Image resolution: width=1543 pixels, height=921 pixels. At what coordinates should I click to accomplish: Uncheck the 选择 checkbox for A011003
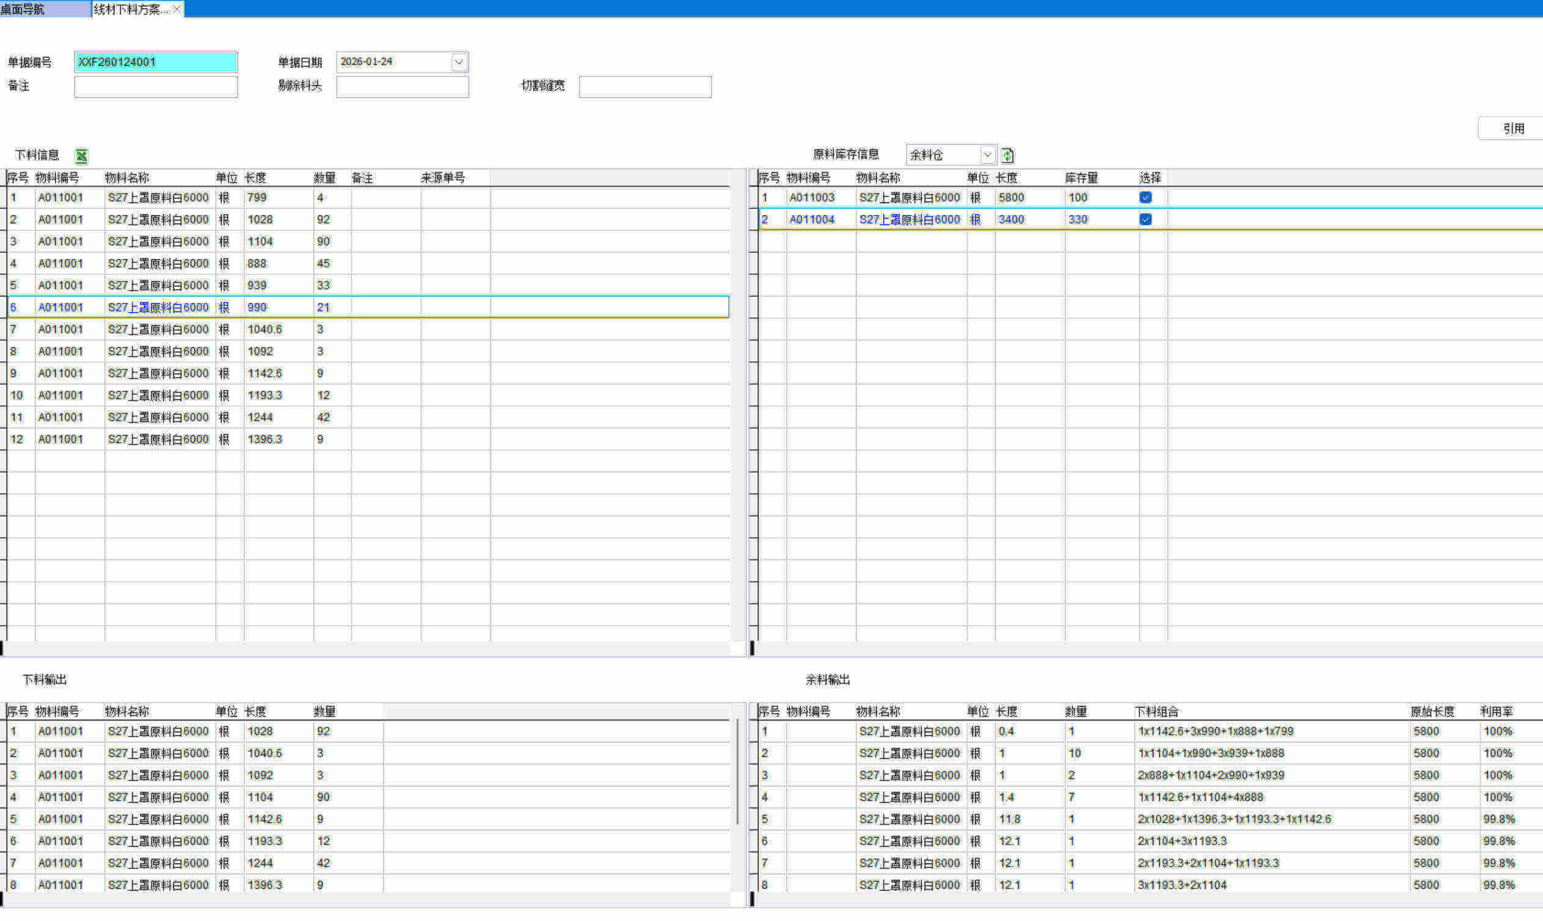(1145, 197)
